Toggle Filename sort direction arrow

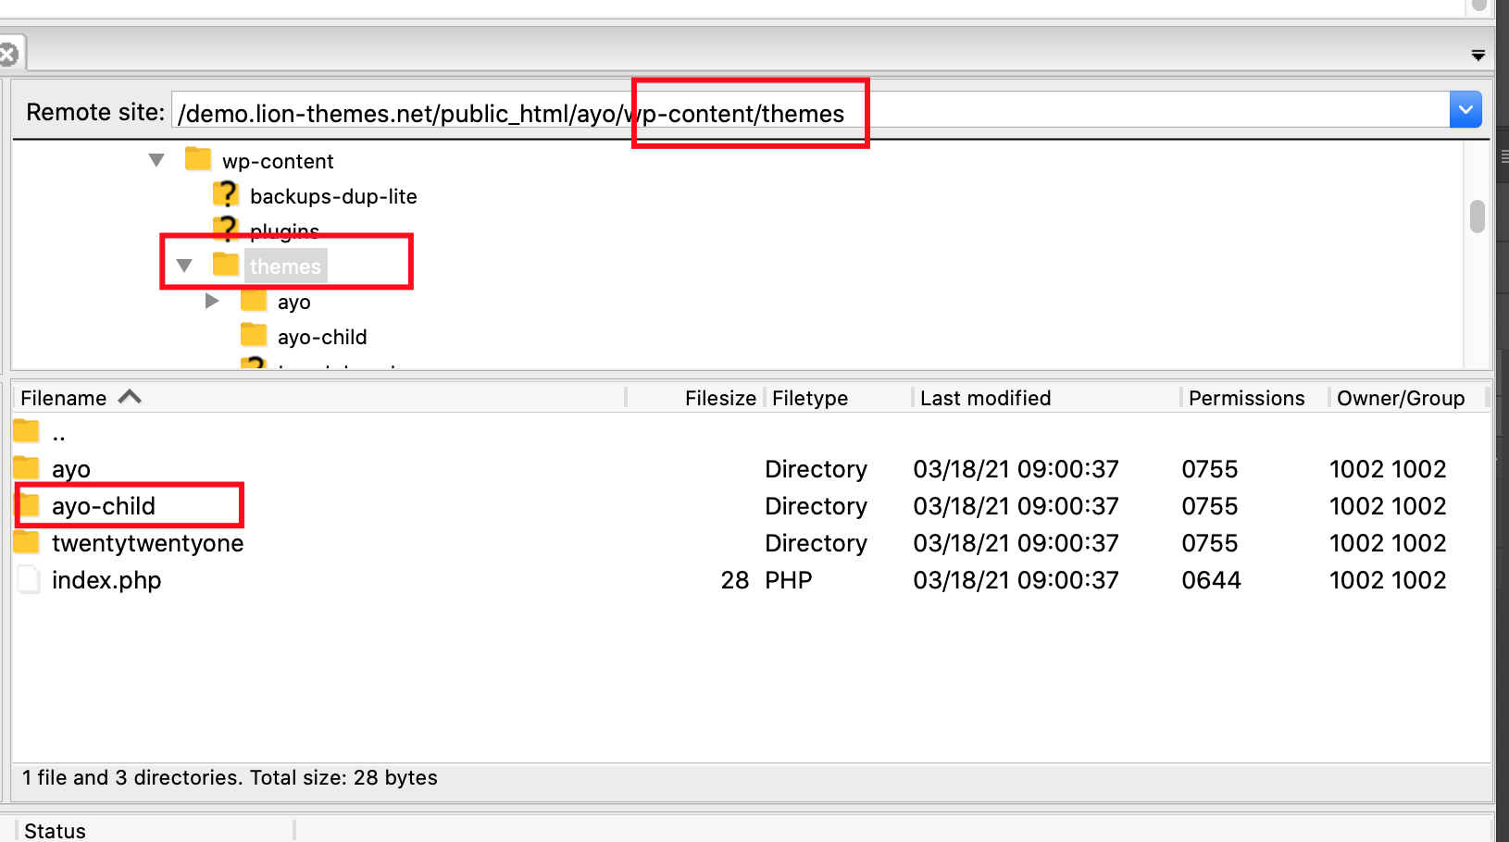[x=130, y=397]
